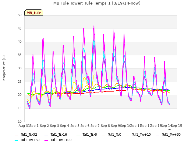Click the chart title text
The height and width of the screenshot is (146, 195).
pyautogui.click(x=97, y=3)
